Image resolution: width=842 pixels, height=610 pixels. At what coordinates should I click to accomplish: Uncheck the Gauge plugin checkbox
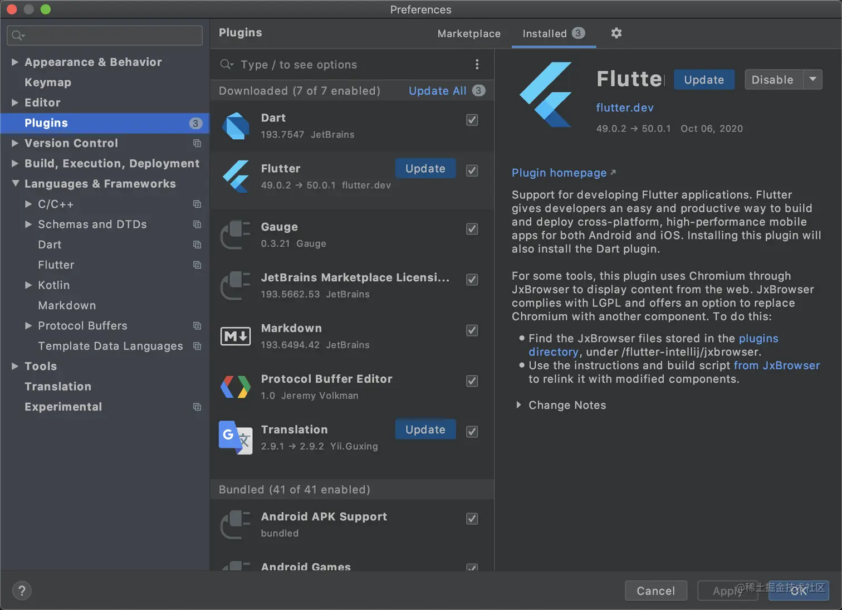point(472,229)
